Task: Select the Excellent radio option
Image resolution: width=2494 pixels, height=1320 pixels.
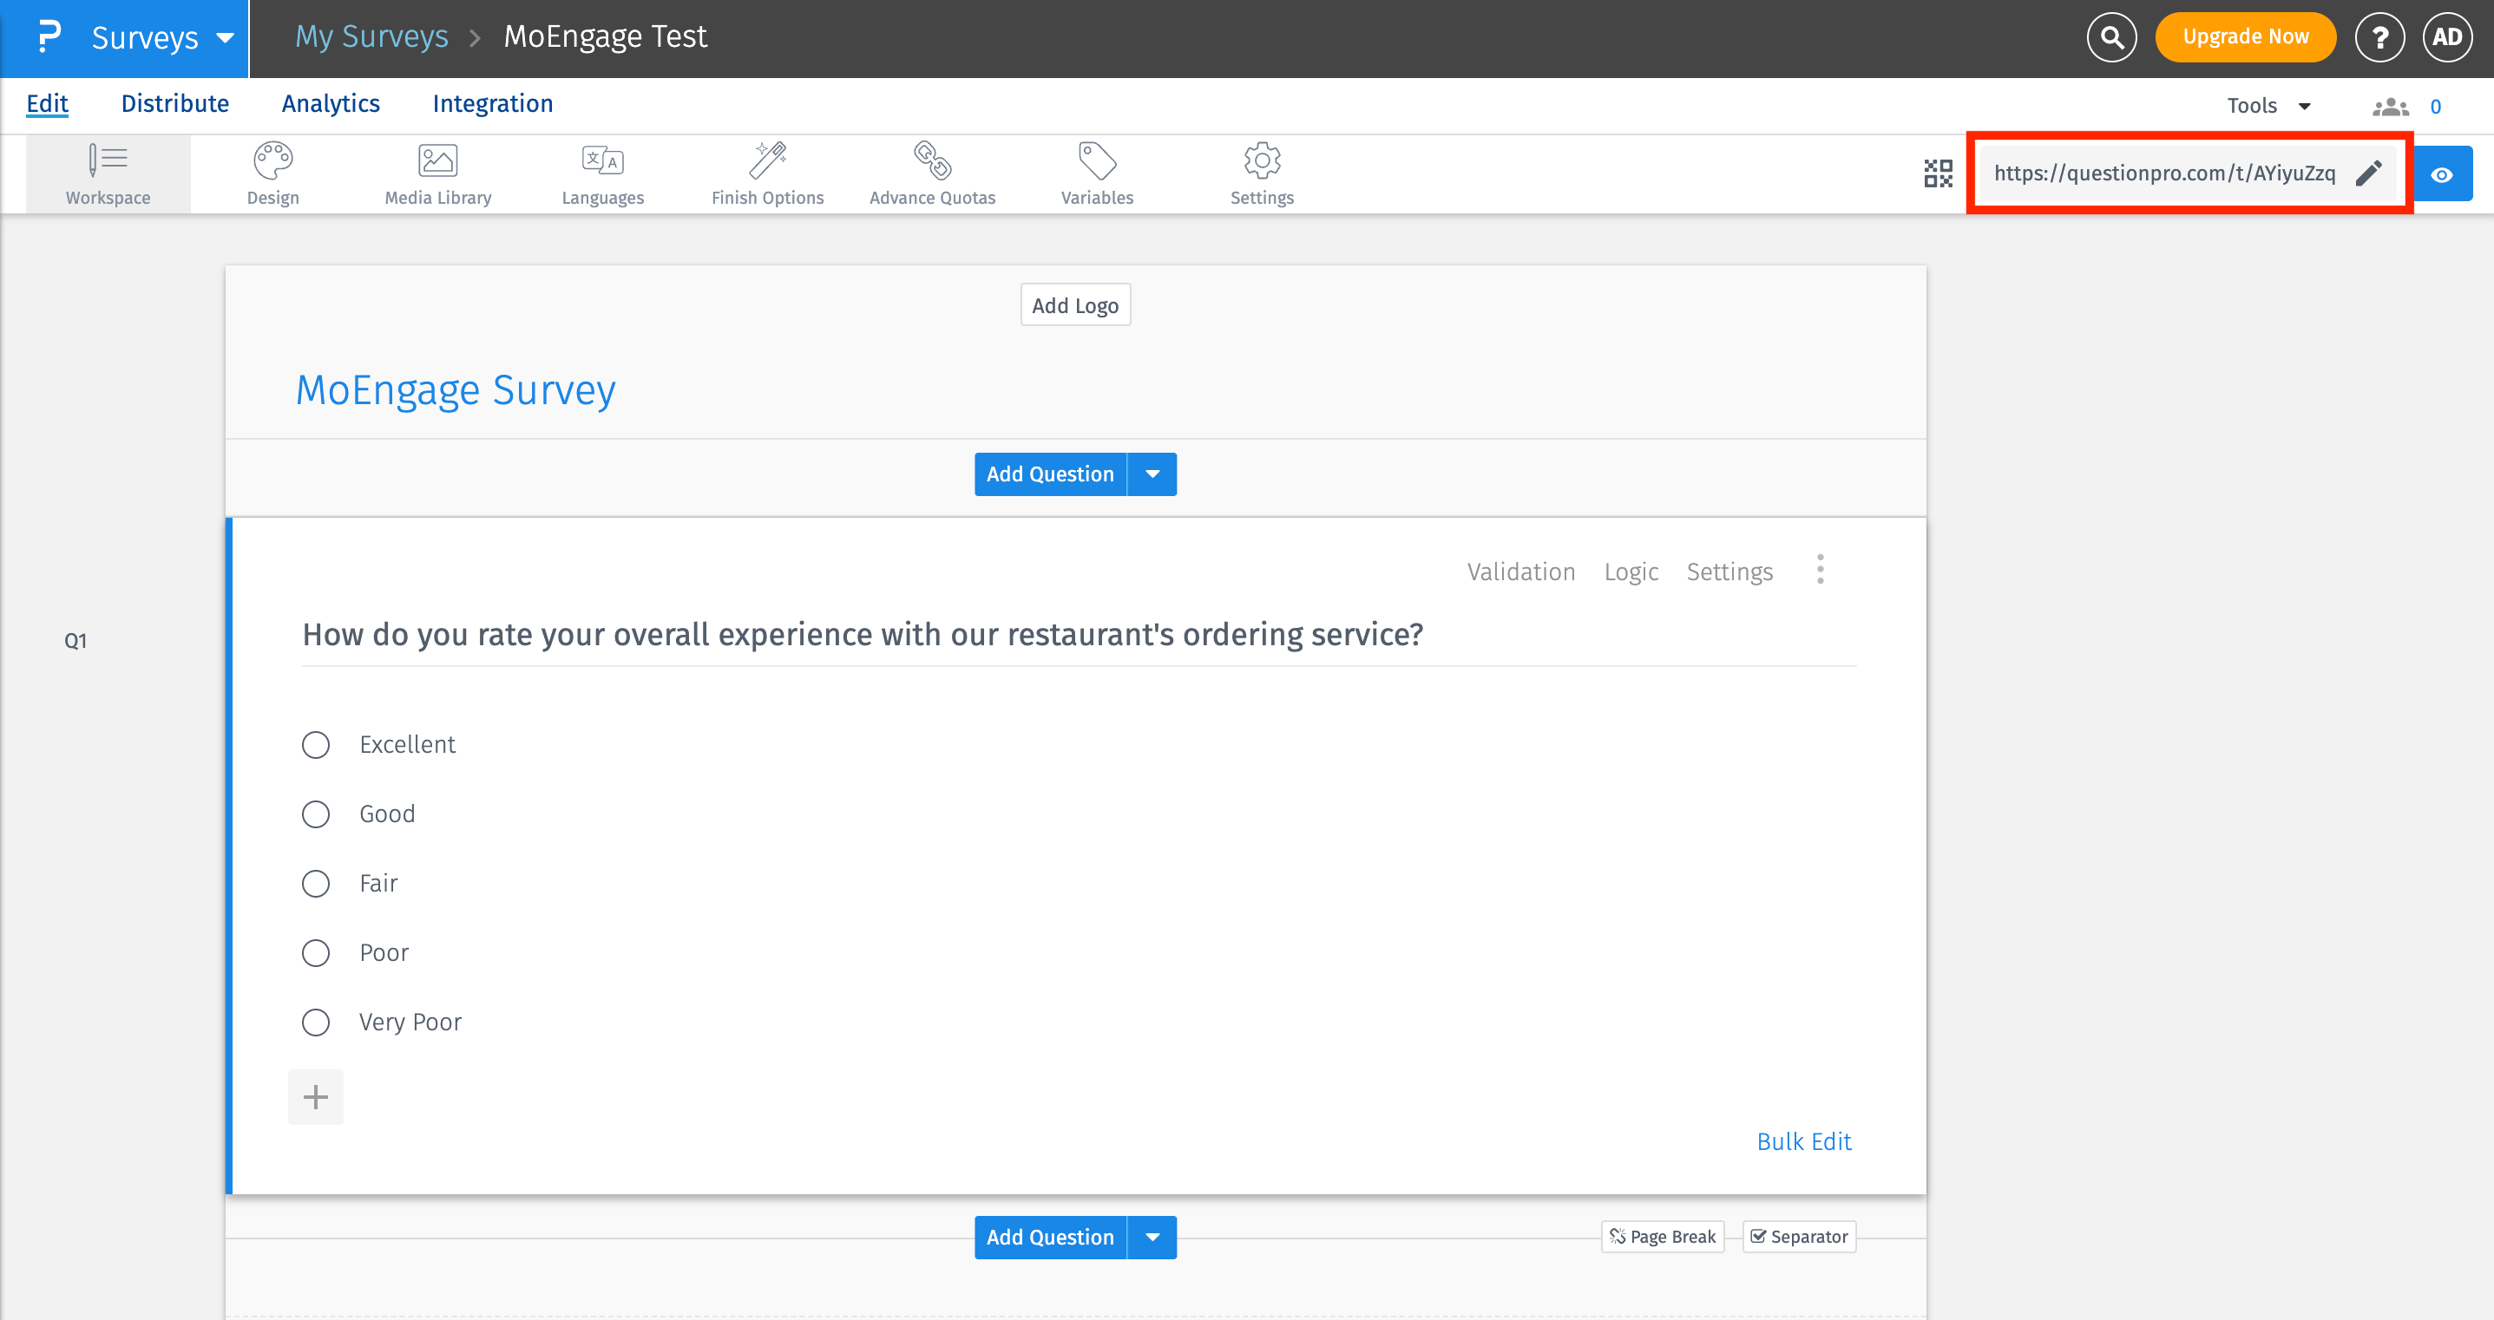Action: click(316, 744)
